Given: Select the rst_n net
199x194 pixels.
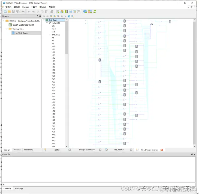Looking at the screenshot, I should point(54,29).
